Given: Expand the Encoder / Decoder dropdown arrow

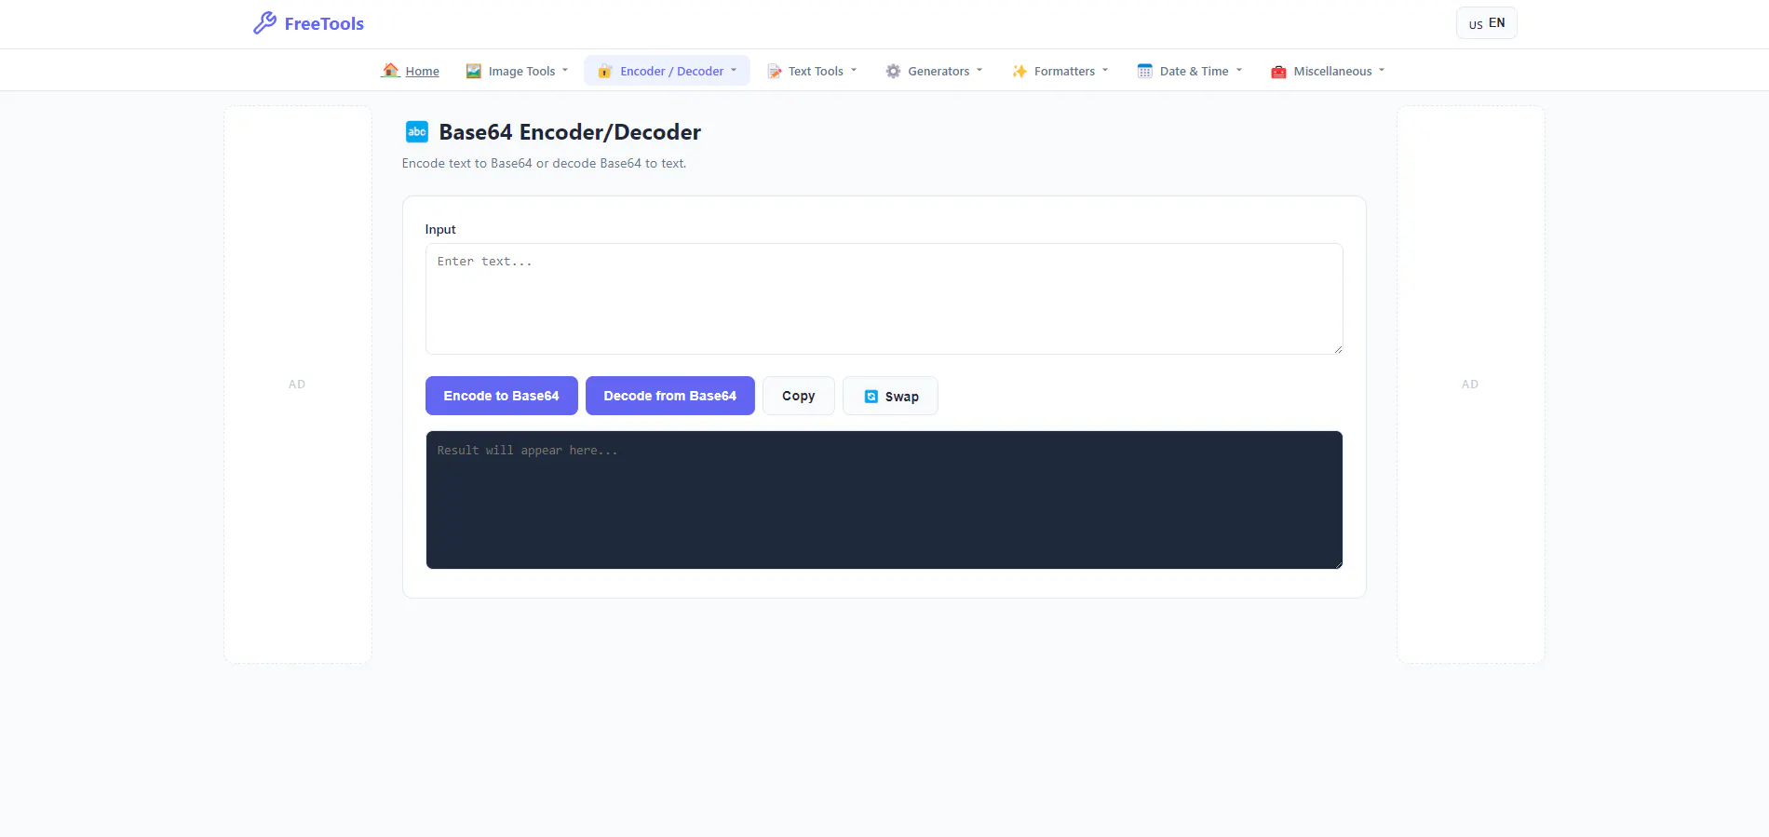Looking at the screenshot, I should point(734,70).
